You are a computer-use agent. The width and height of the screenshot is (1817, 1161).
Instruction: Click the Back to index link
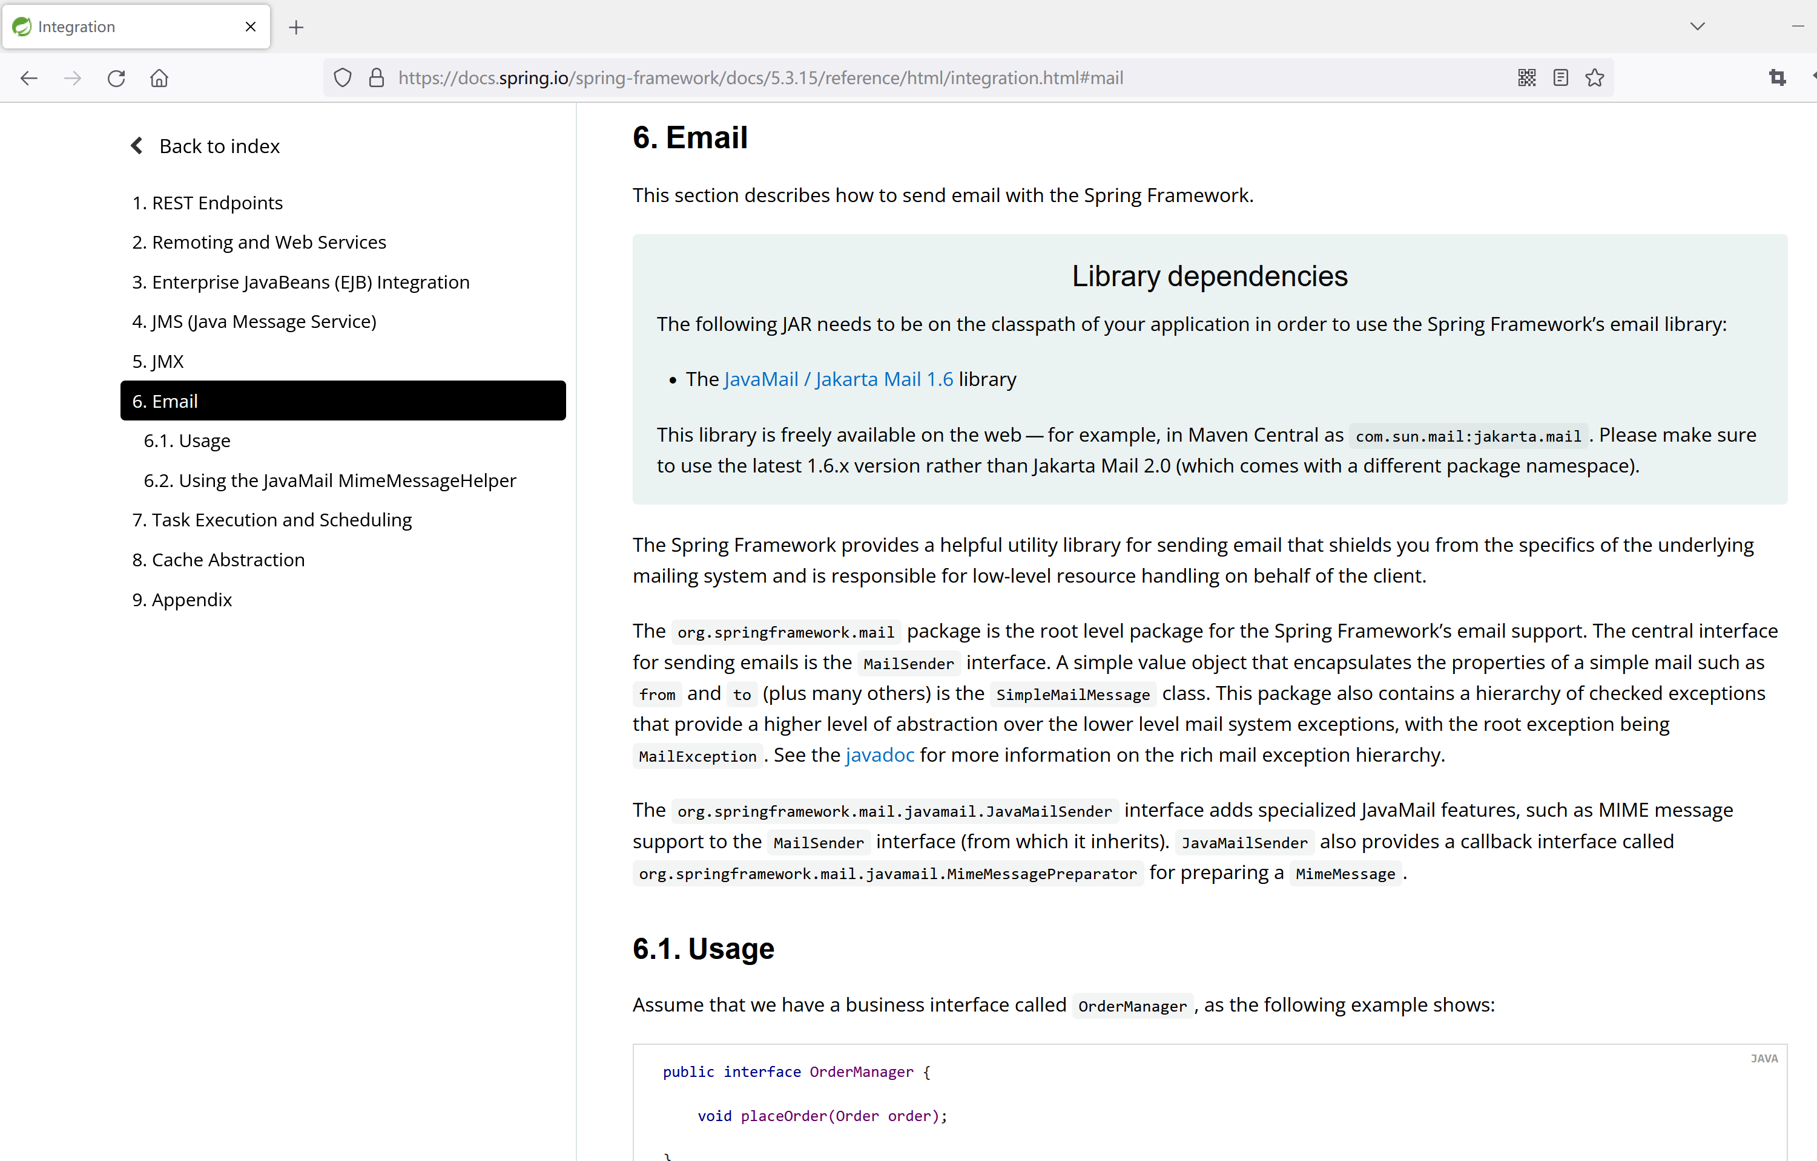pos(220,145)
